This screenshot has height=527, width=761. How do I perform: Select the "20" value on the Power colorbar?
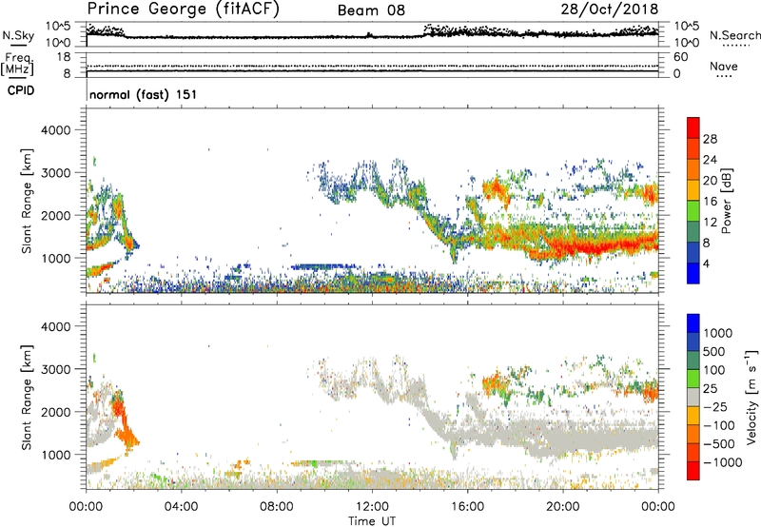pos(710,181)
